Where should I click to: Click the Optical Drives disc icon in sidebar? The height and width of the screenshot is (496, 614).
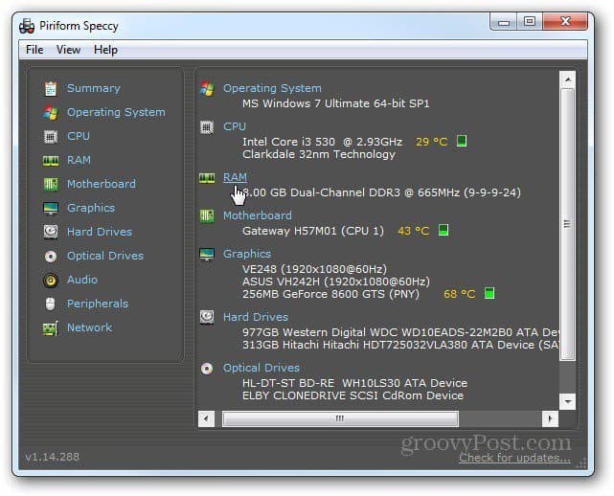[x=51, y=257]
